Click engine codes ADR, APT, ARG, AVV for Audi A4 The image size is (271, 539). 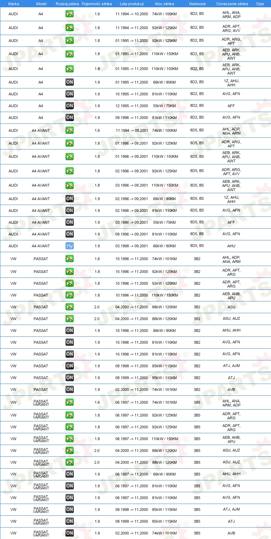[x=231, y=28]
